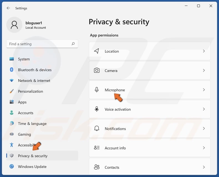Click the Local Account label
This screenshot has height=177, width=219.
[x=35, y=28]
